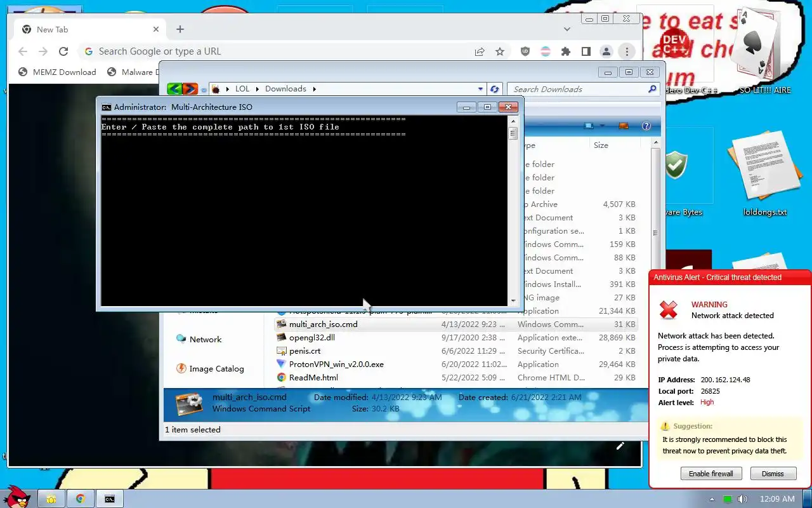Click the command prompt text area
This screenshot has height=508, width=812.
tap(304, 210)
